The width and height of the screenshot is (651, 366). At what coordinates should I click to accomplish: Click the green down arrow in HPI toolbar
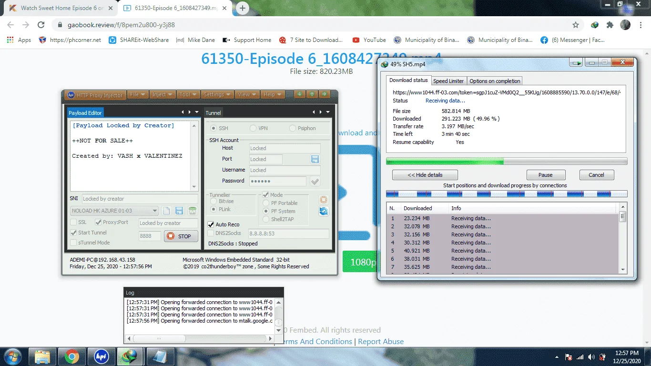(x=300, y=94)
